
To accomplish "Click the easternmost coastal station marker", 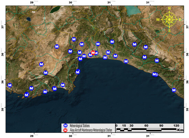I will click(174, 90).
